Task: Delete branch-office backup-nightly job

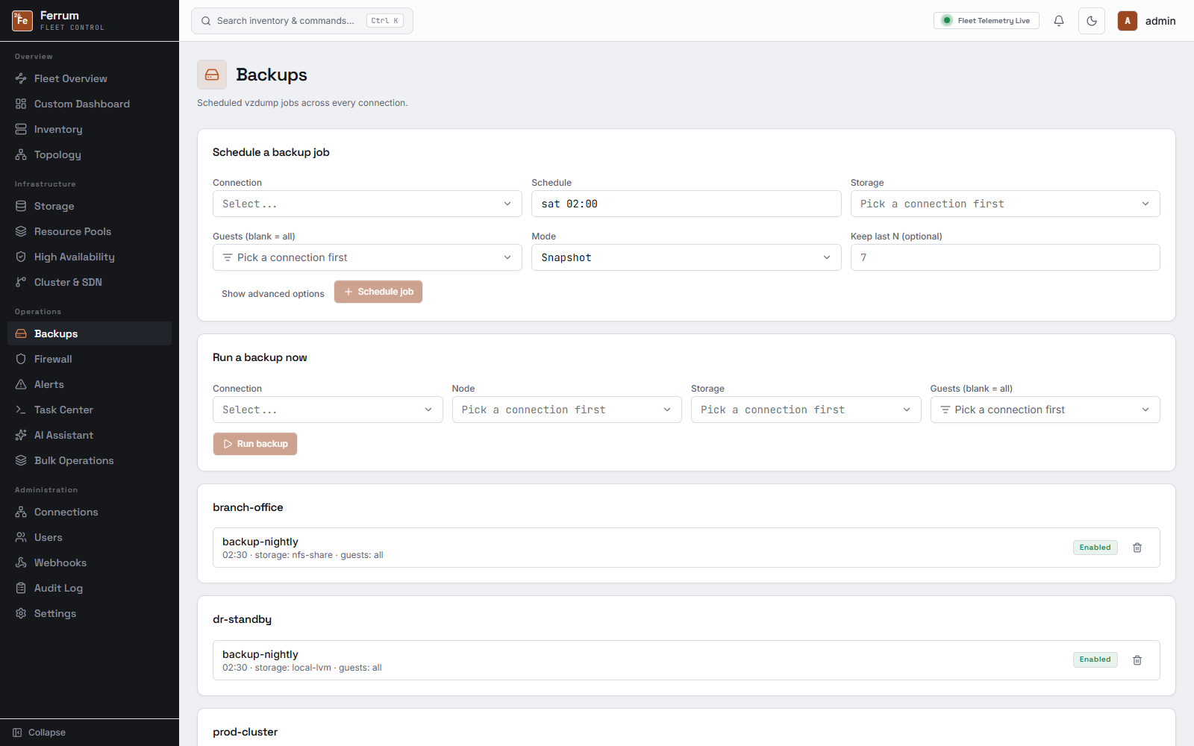Action: 1137,548
